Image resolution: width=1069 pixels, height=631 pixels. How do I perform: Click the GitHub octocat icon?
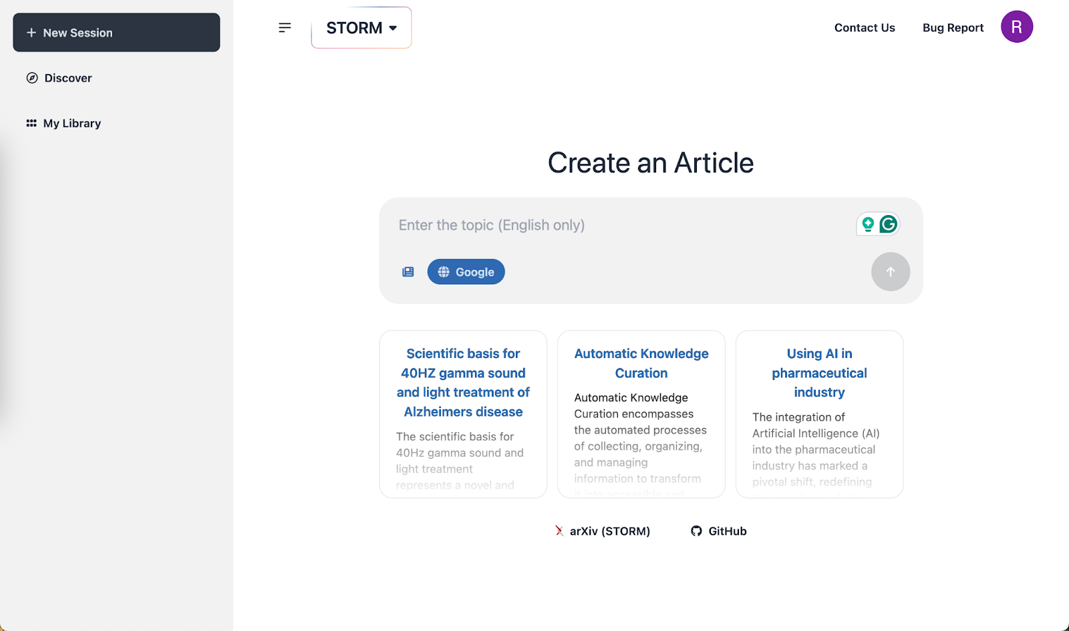click(x=696, y=531)
